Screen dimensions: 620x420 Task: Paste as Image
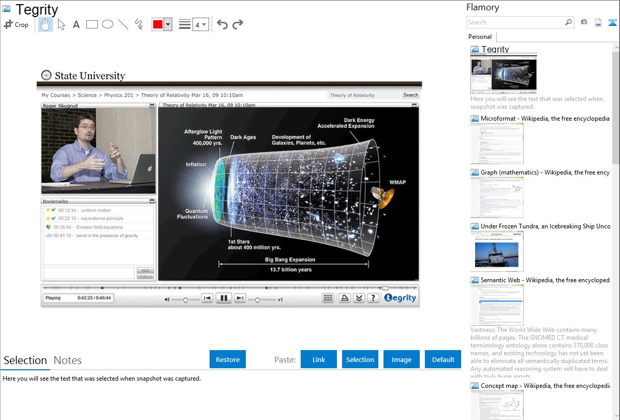coord(401,359)
